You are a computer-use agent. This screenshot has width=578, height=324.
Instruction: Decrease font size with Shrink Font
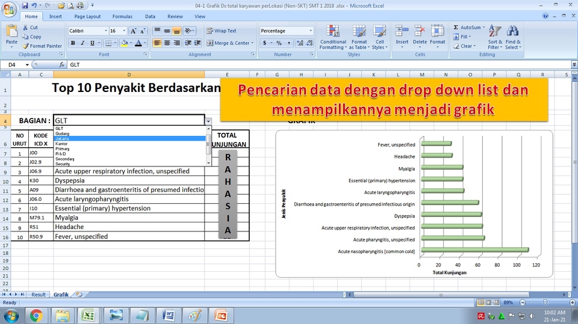click(143, 31)
